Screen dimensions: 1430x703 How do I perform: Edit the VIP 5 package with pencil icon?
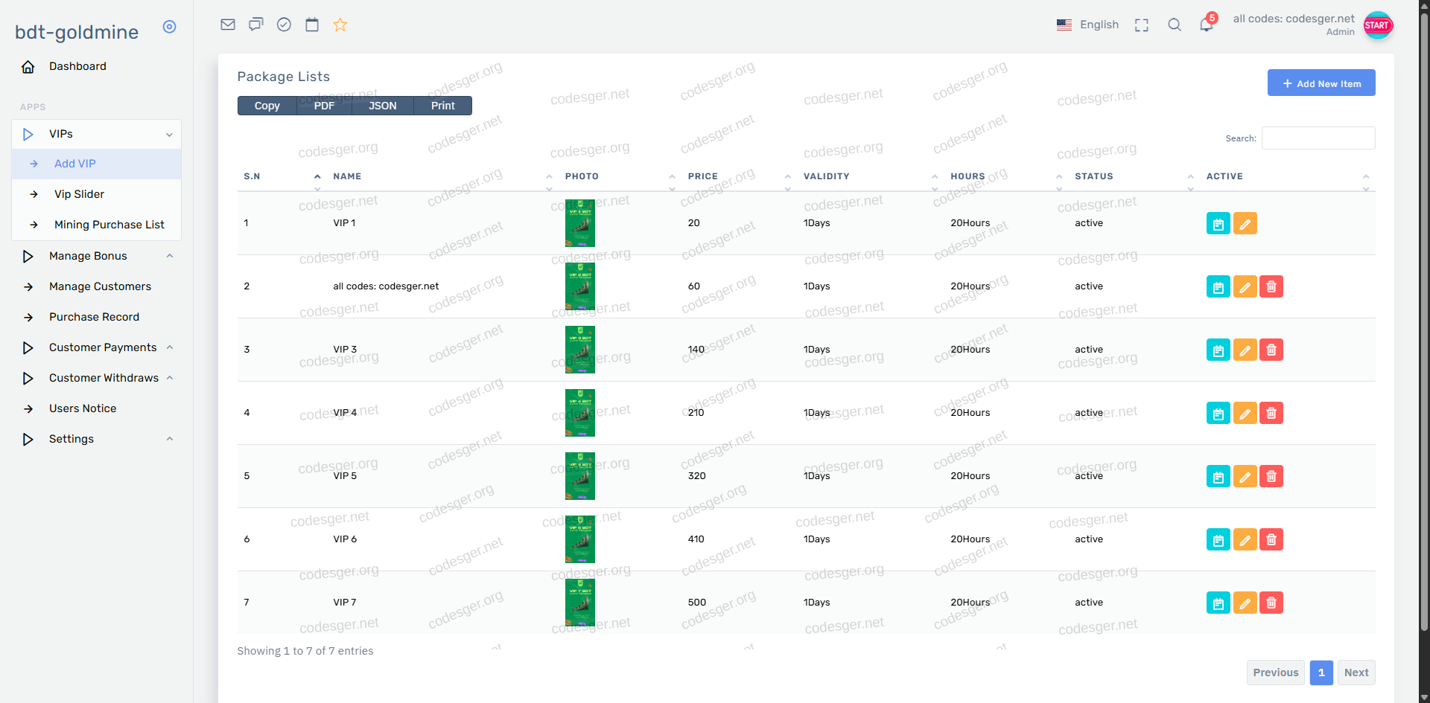click(x=1245, y=476)
